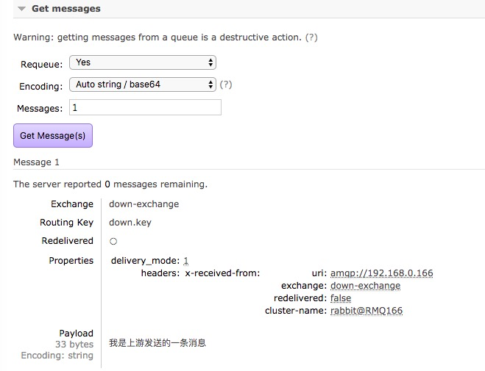This screenshot has height=371, width=485.
Task: Click the Redelivered empty circle indicator
Action: click(113, 242)
